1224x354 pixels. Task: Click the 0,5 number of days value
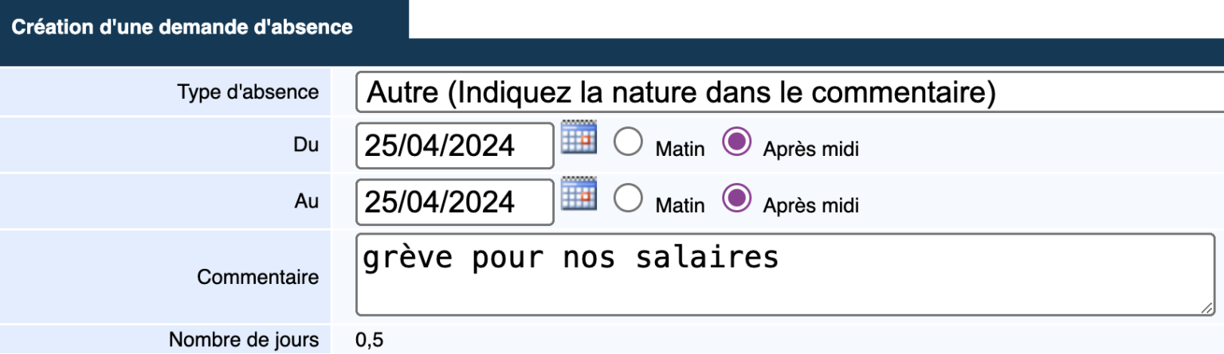coord(370,340)
